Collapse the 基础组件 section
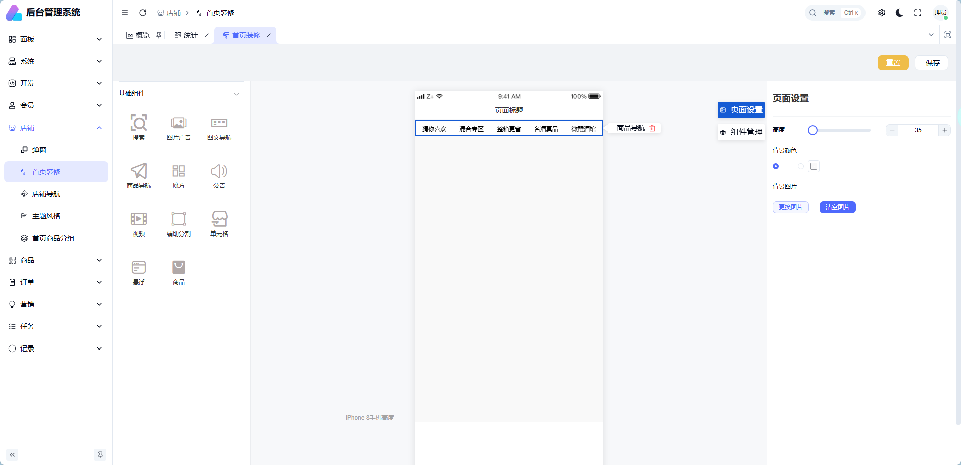 [x=236, y=94]
